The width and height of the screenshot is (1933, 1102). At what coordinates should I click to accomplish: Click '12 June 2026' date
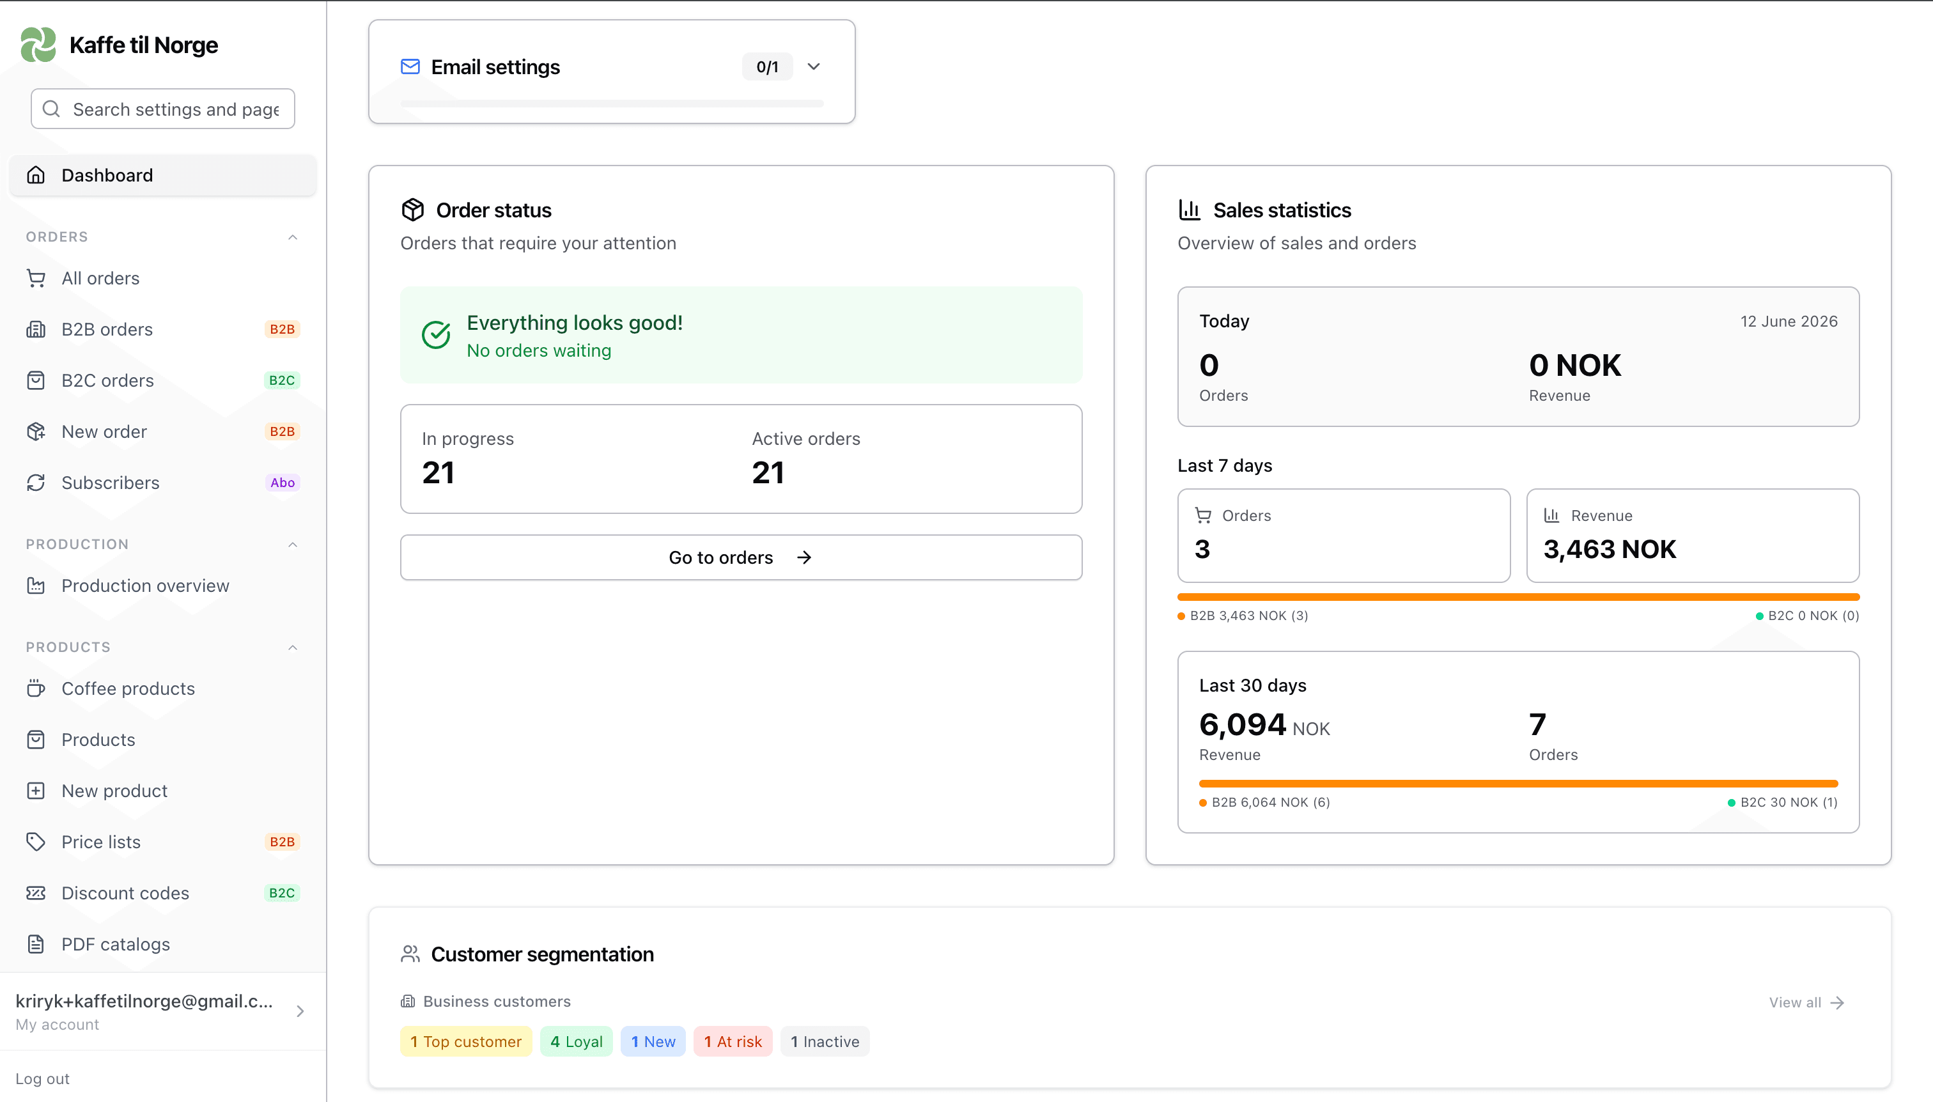click(1789, 321)
